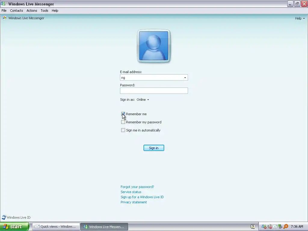This screenshot has height=231, width=308.
Task: Click Messenger signed-out tray icon
Action: (264, 227)
